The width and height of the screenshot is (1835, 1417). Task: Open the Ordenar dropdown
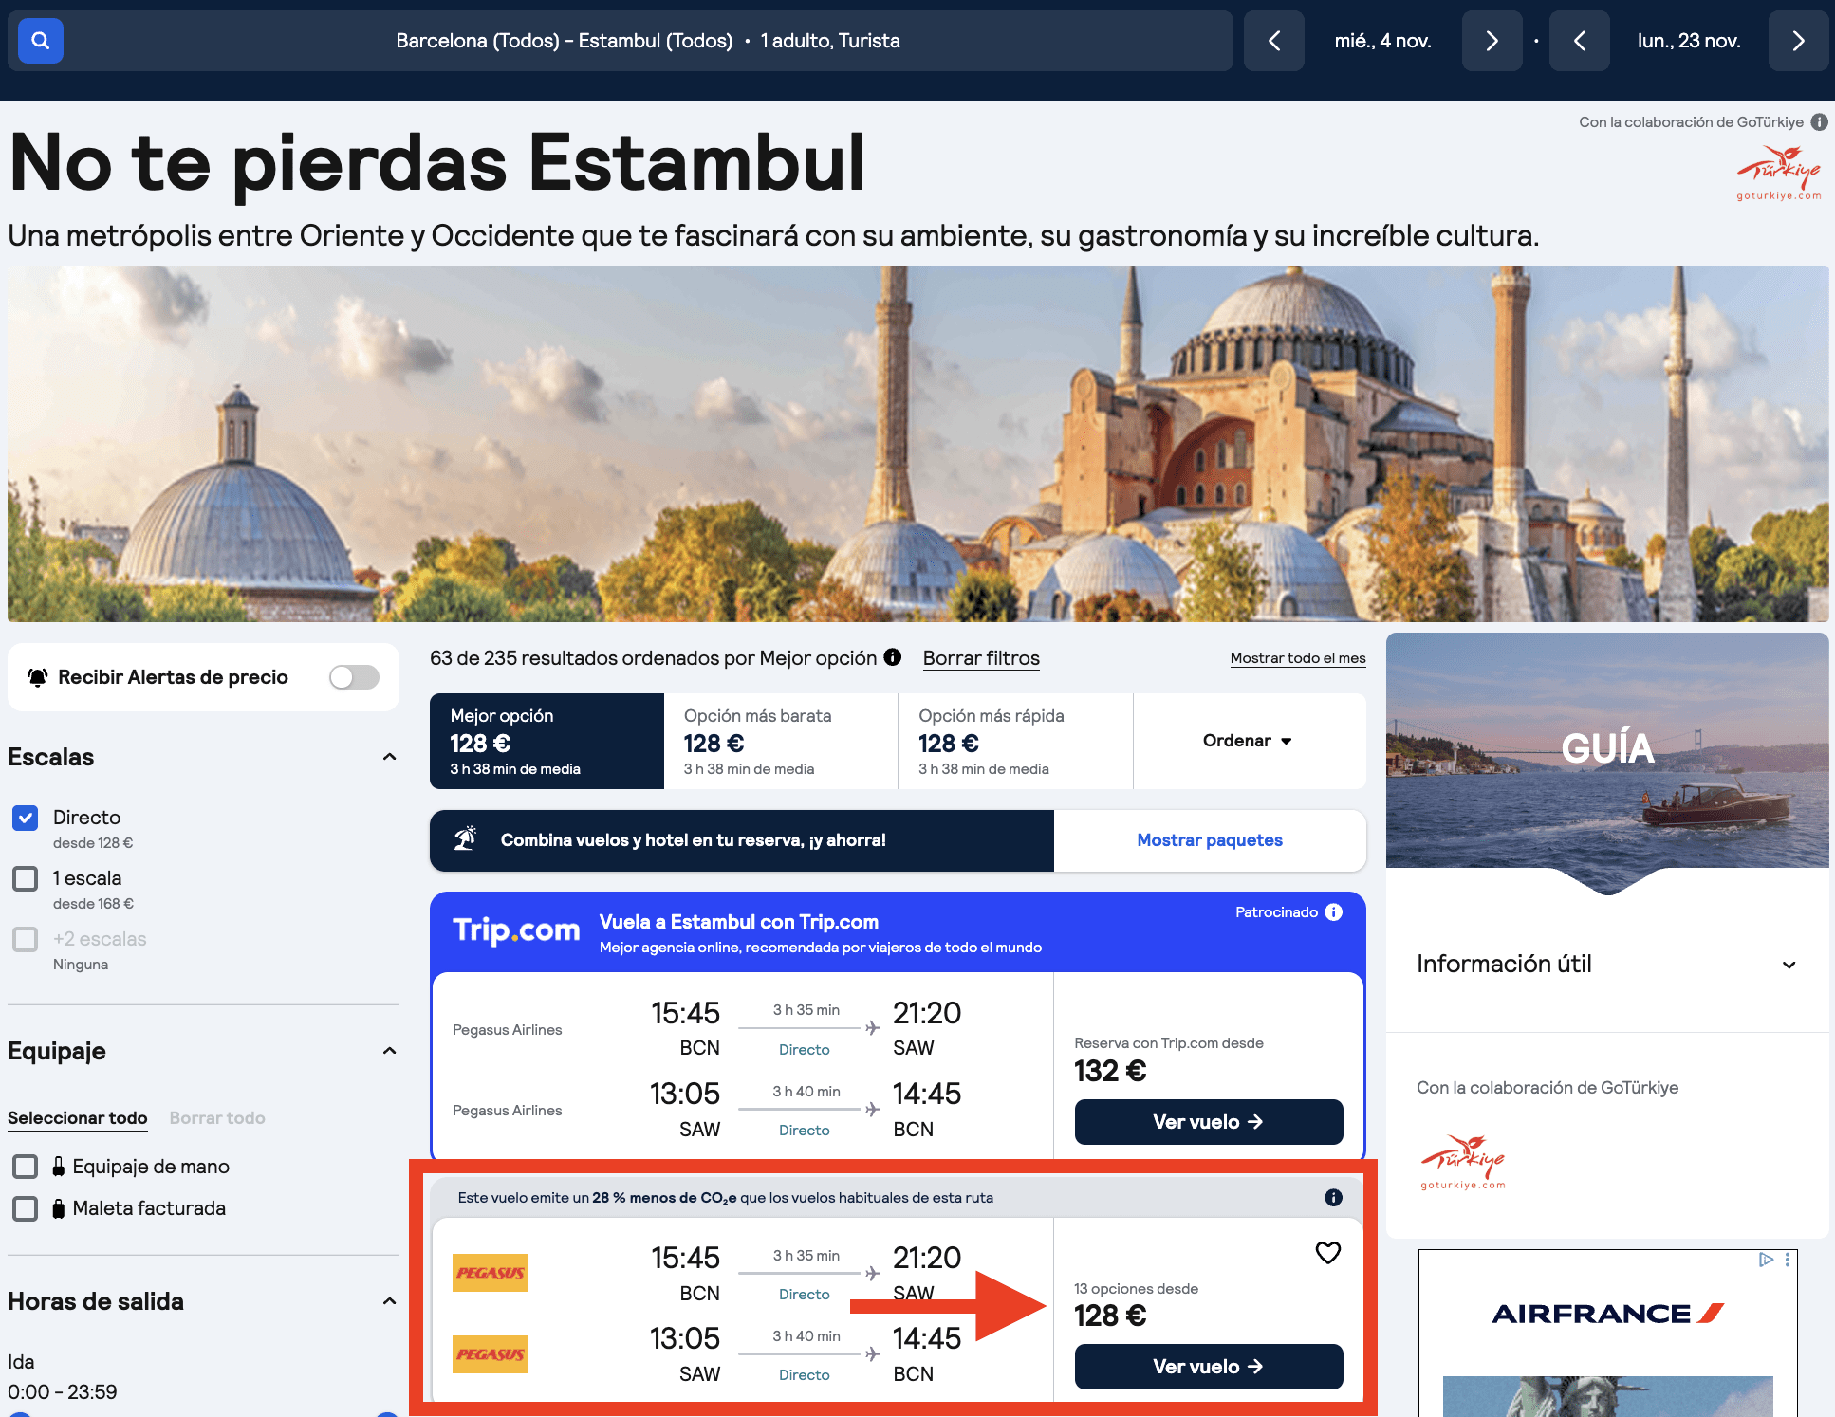pos(1248,741)
